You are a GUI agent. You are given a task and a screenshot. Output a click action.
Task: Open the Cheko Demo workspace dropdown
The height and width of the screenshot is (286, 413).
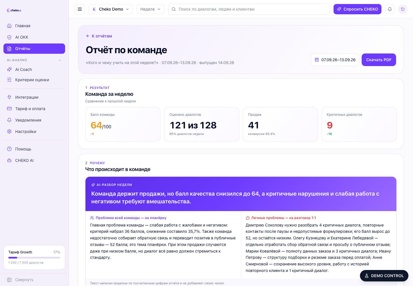(111, 9)
